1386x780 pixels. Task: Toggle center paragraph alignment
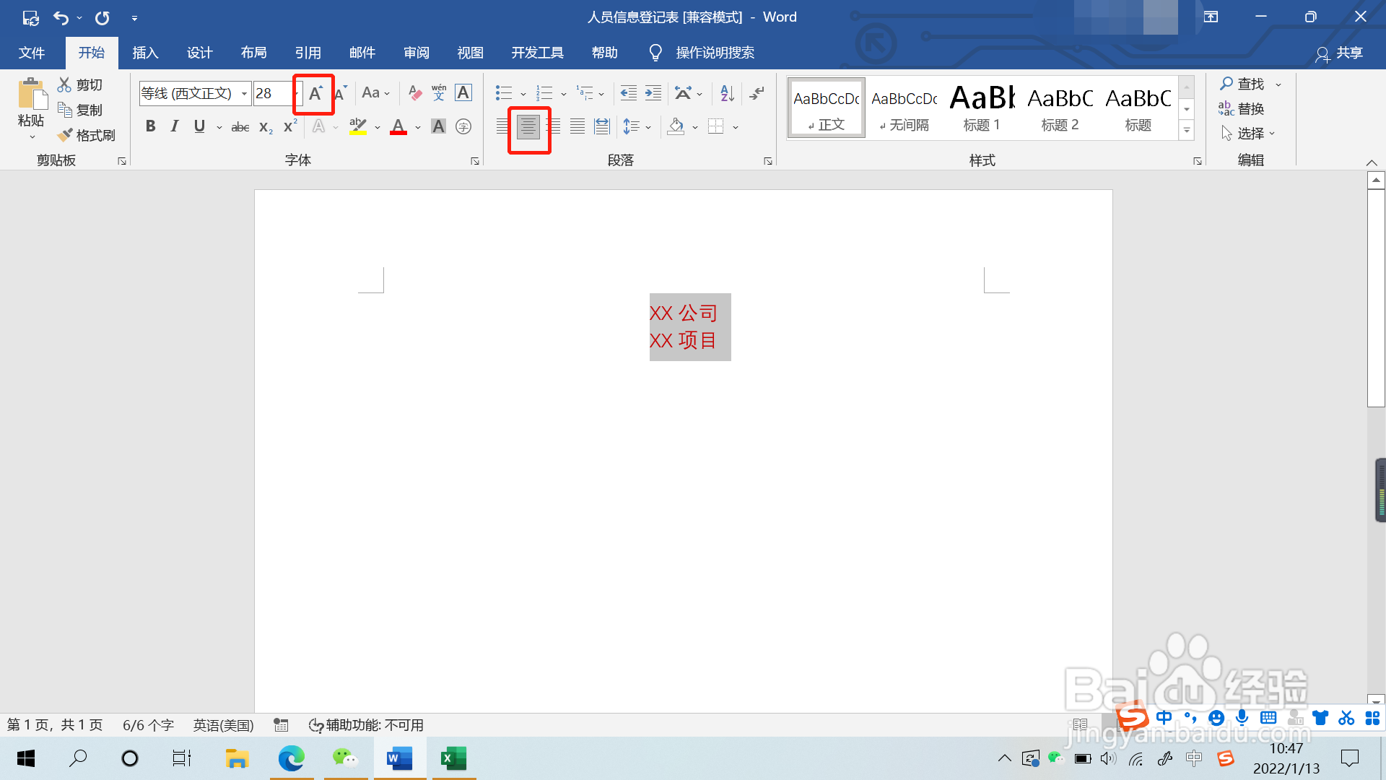point(528,127)
